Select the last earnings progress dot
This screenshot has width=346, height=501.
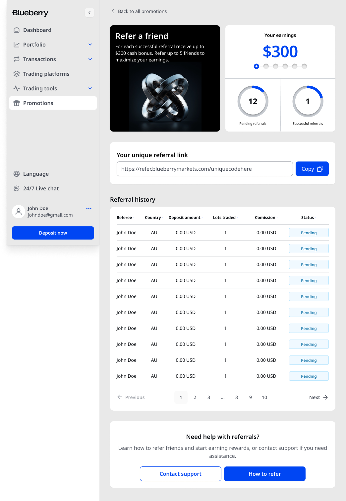(304, 66)
